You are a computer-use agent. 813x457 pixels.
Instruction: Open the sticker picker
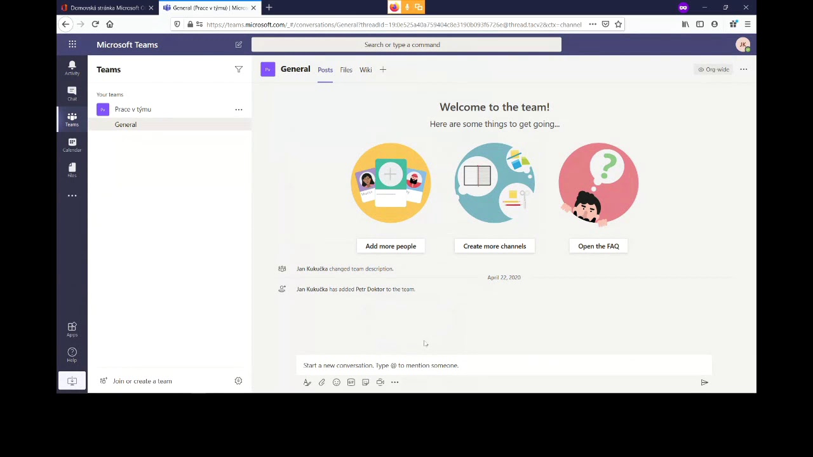pyautogui.click(x=366, y=382)
